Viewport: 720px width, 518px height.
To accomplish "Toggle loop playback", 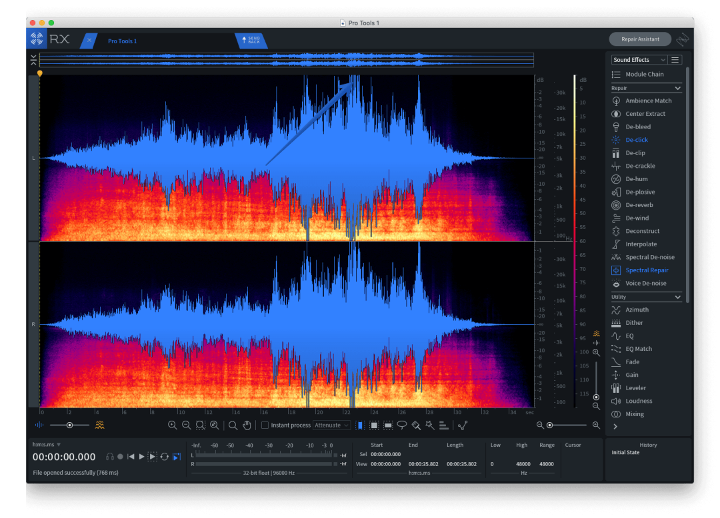I will pyautogui.click(x=164, y=457).
